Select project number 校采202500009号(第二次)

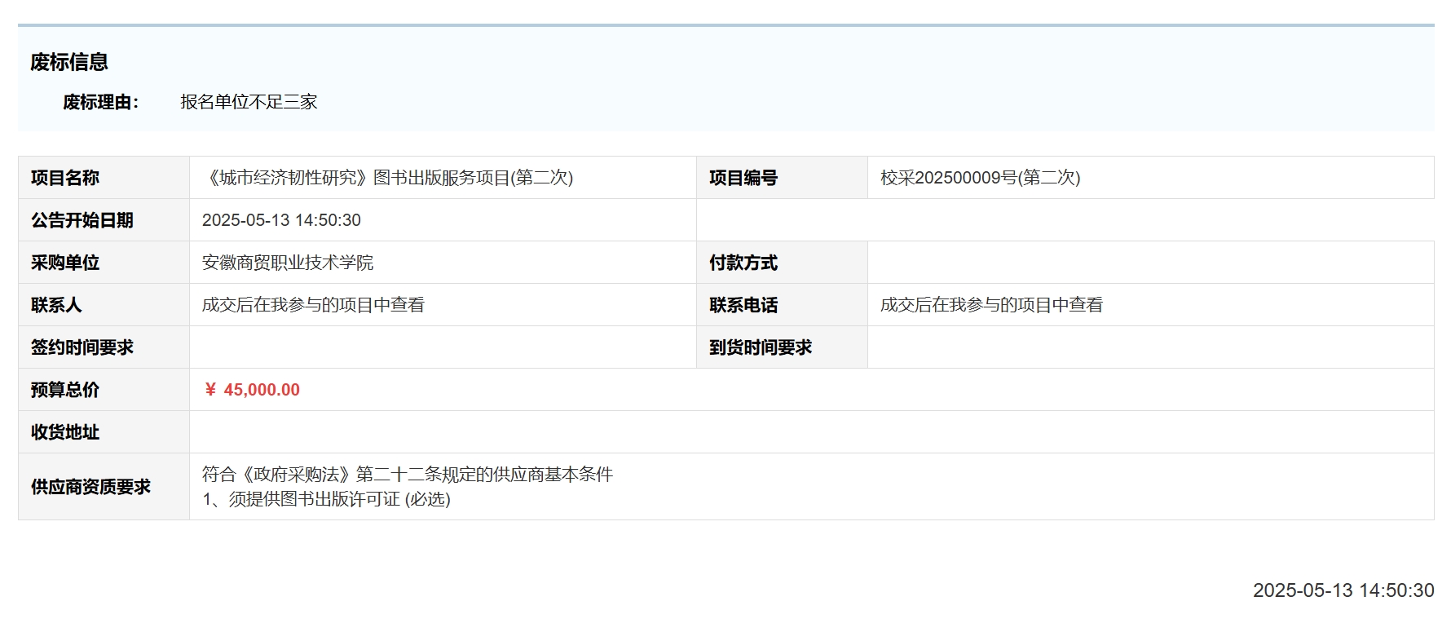[980, 178]
